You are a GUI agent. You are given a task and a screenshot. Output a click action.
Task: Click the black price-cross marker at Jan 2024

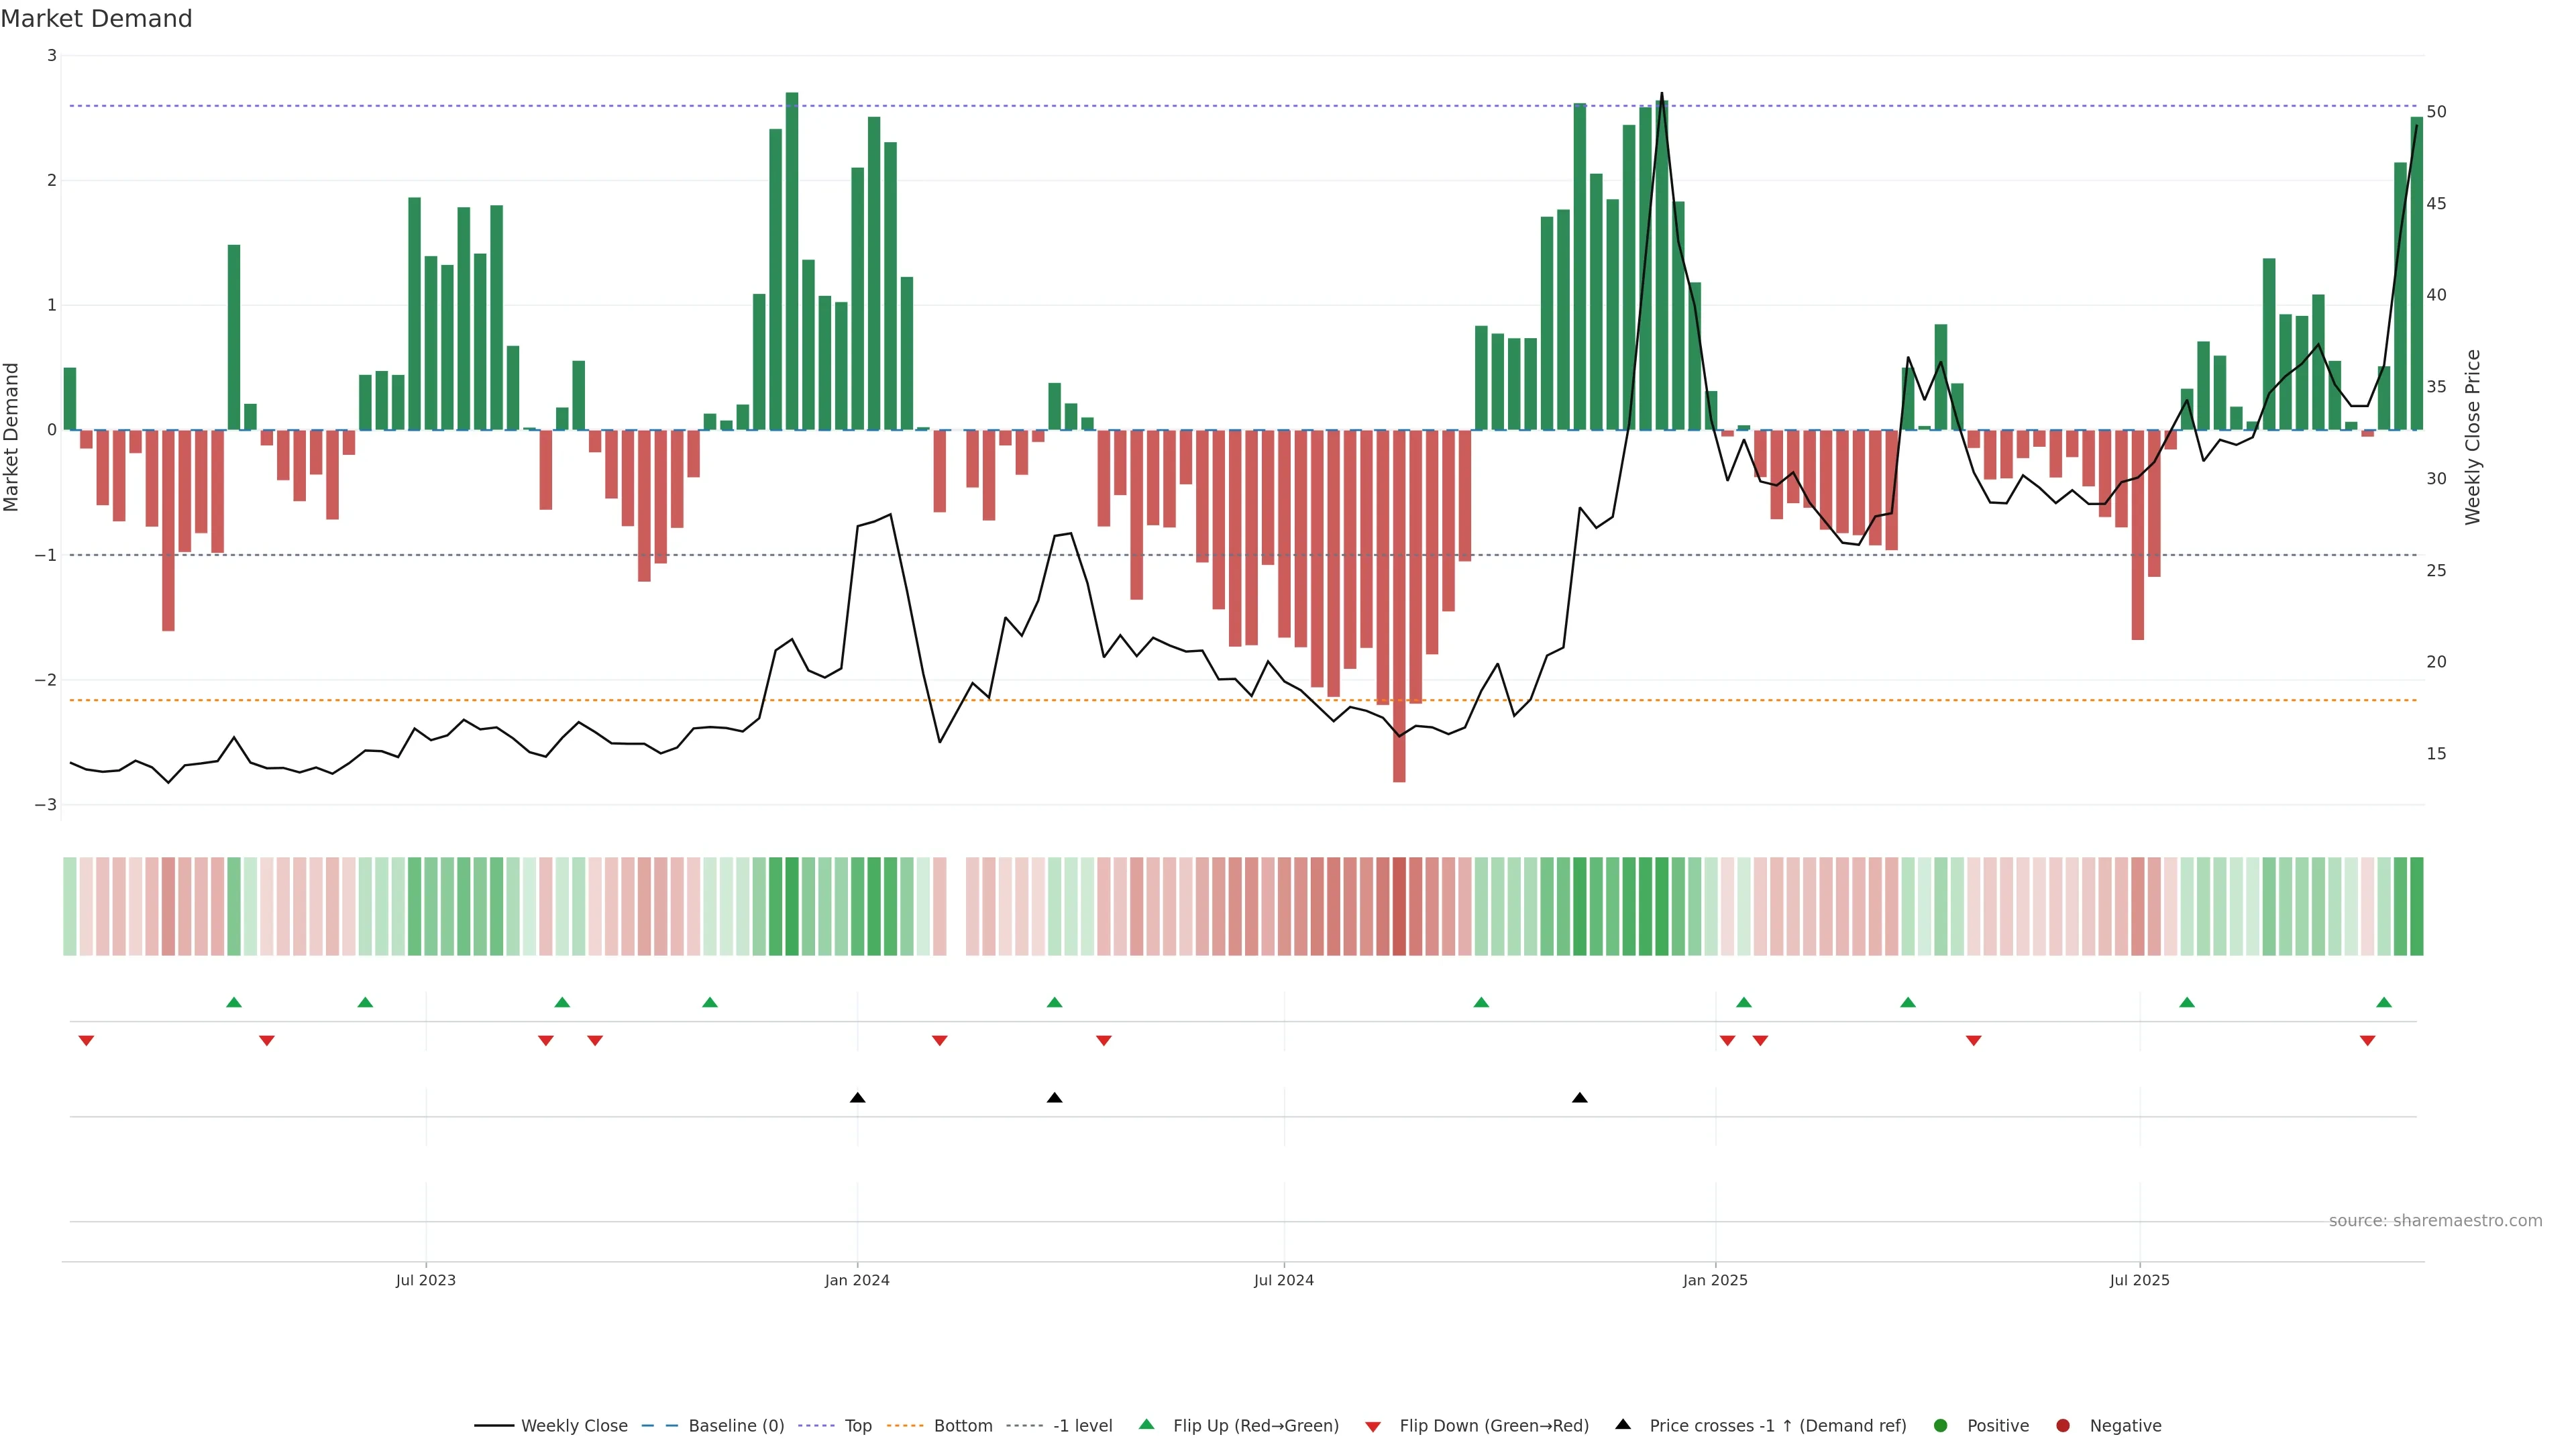click(857, 1098)
